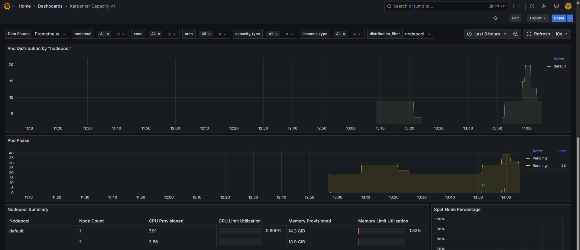The height and width of the screenshot is (250, 580).
Task: Remove the All tag in instance_type filter
Action: pyautogui.click(x=344, y=34)
